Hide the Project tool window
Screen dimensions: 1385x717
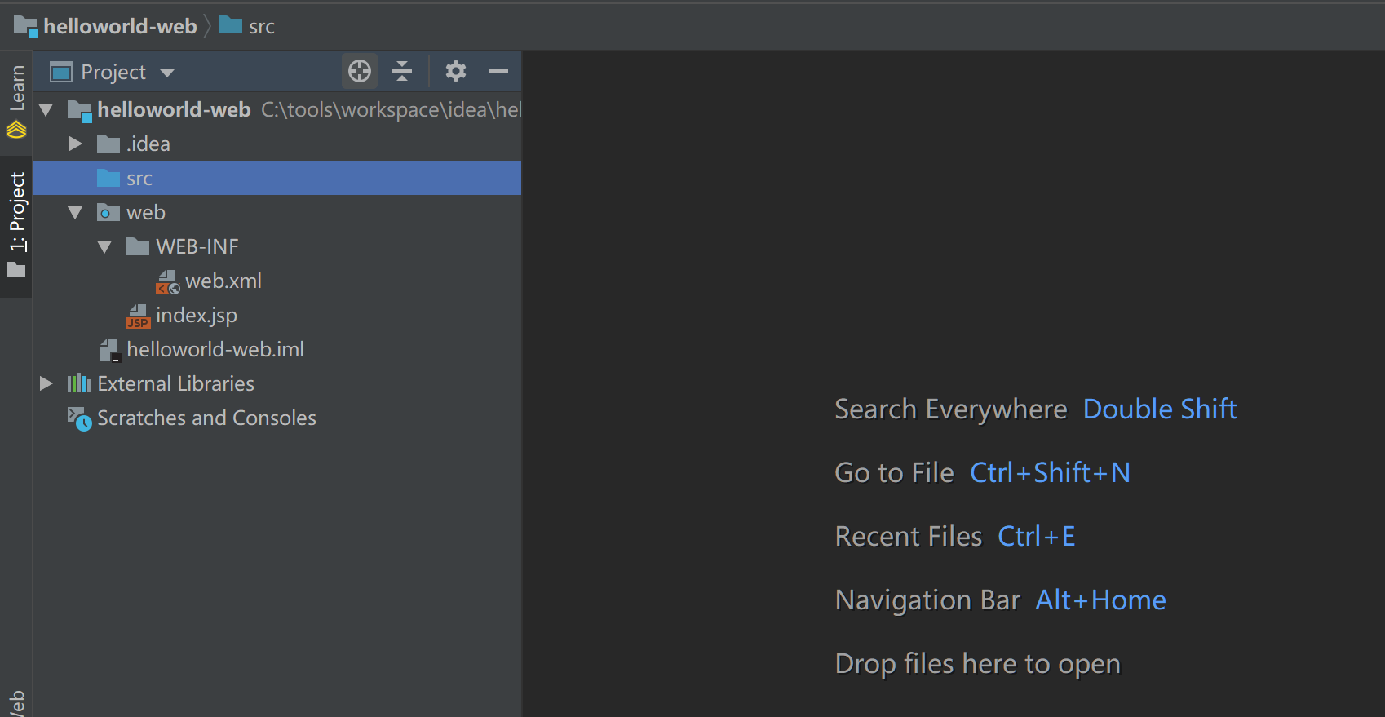498,72
